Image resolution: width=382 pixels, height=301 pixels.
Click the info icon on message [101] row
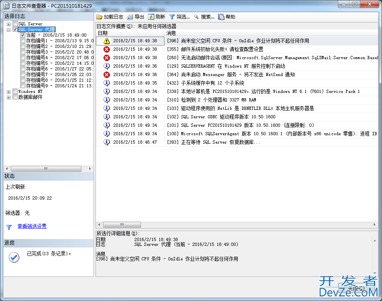coord(106,125)
